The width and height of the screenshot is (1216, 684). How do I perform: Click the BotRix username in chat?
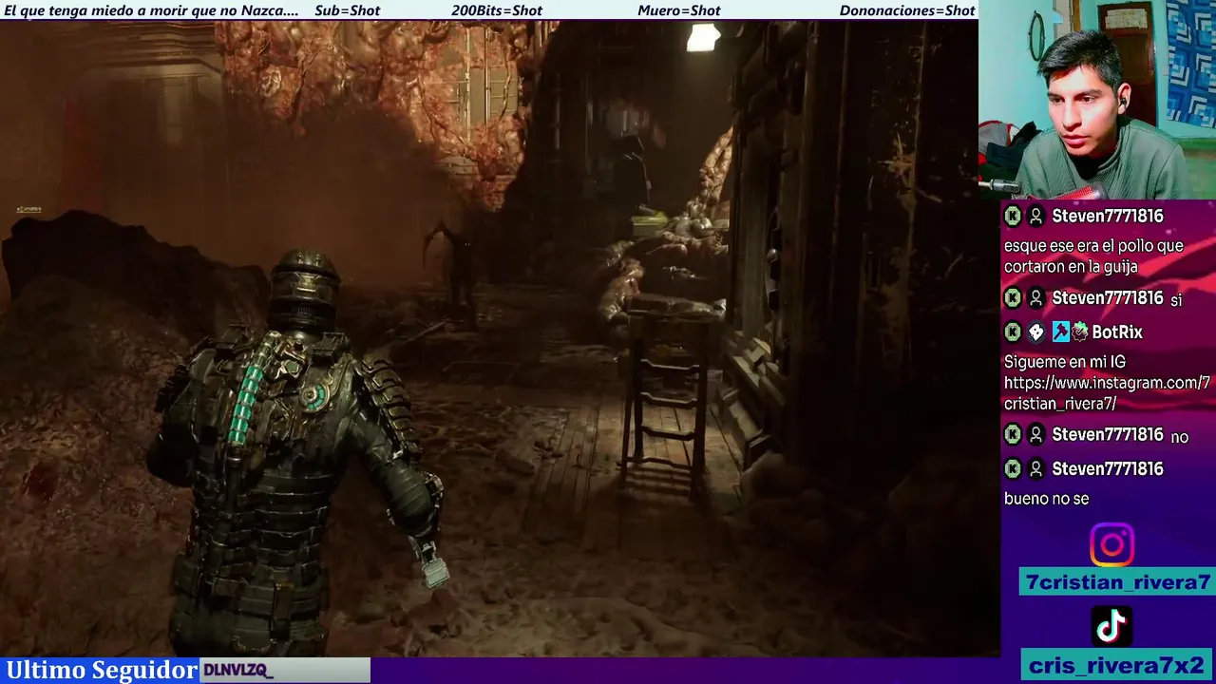[1117, 332]
